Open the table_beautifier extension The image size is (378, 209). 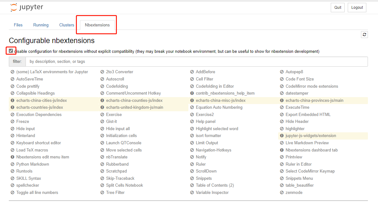(300, 185)
